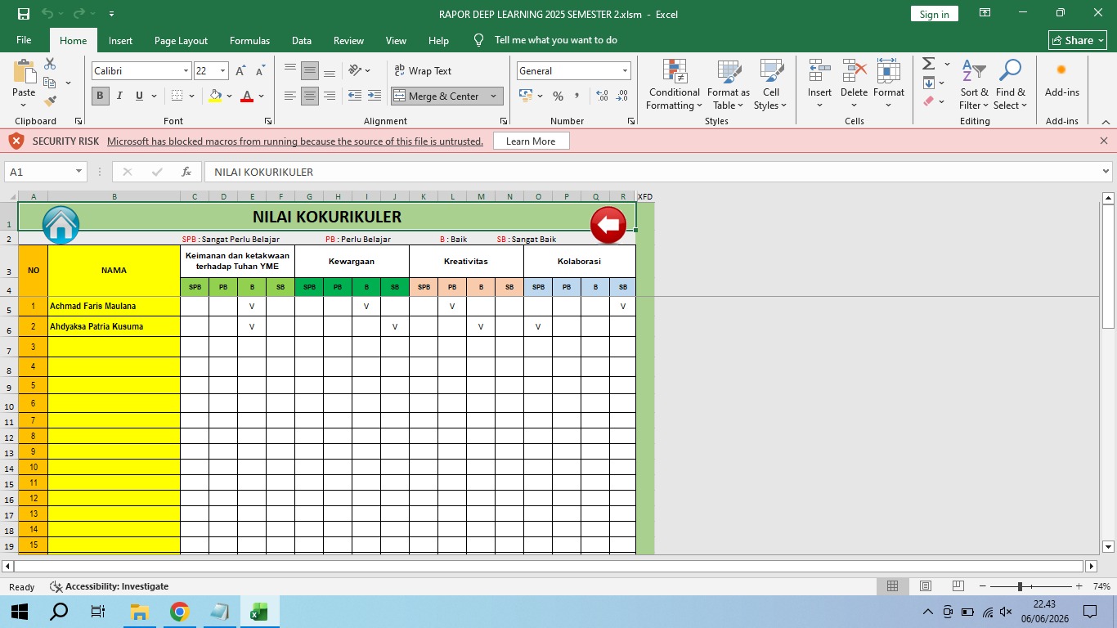
Task: Open Accessibility: Investigate in status bar
Action: click(110, 586)
